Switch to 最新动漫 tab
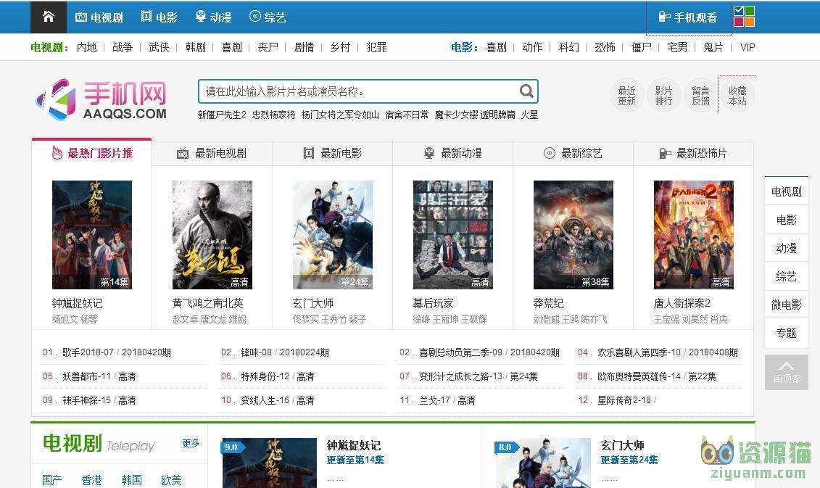This screenshot has width=820, height=488. click(x=452, y=153)
